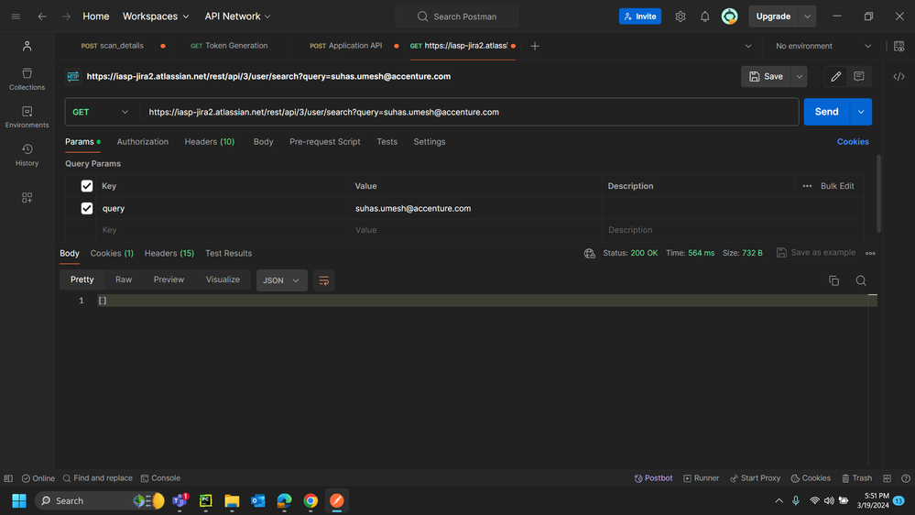Open the No environment selector
Viewport: 915px width, 515px height.
[x=822, y=46]
